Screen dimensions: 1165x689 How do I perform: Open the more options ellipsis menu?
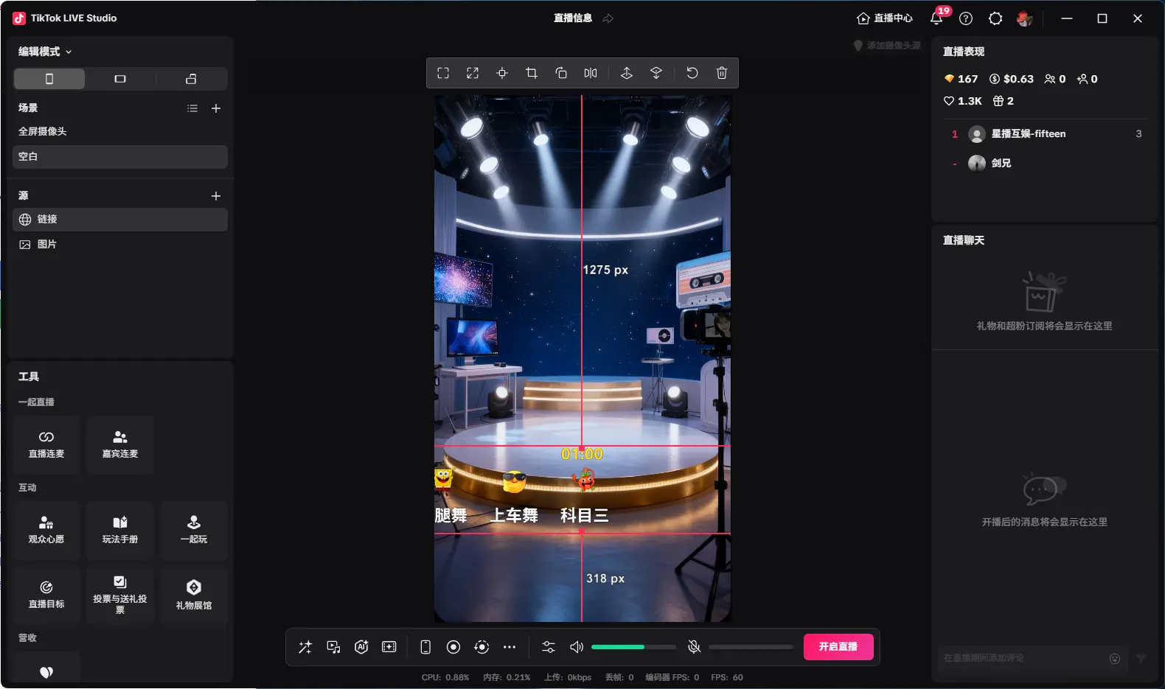[510, 647]
